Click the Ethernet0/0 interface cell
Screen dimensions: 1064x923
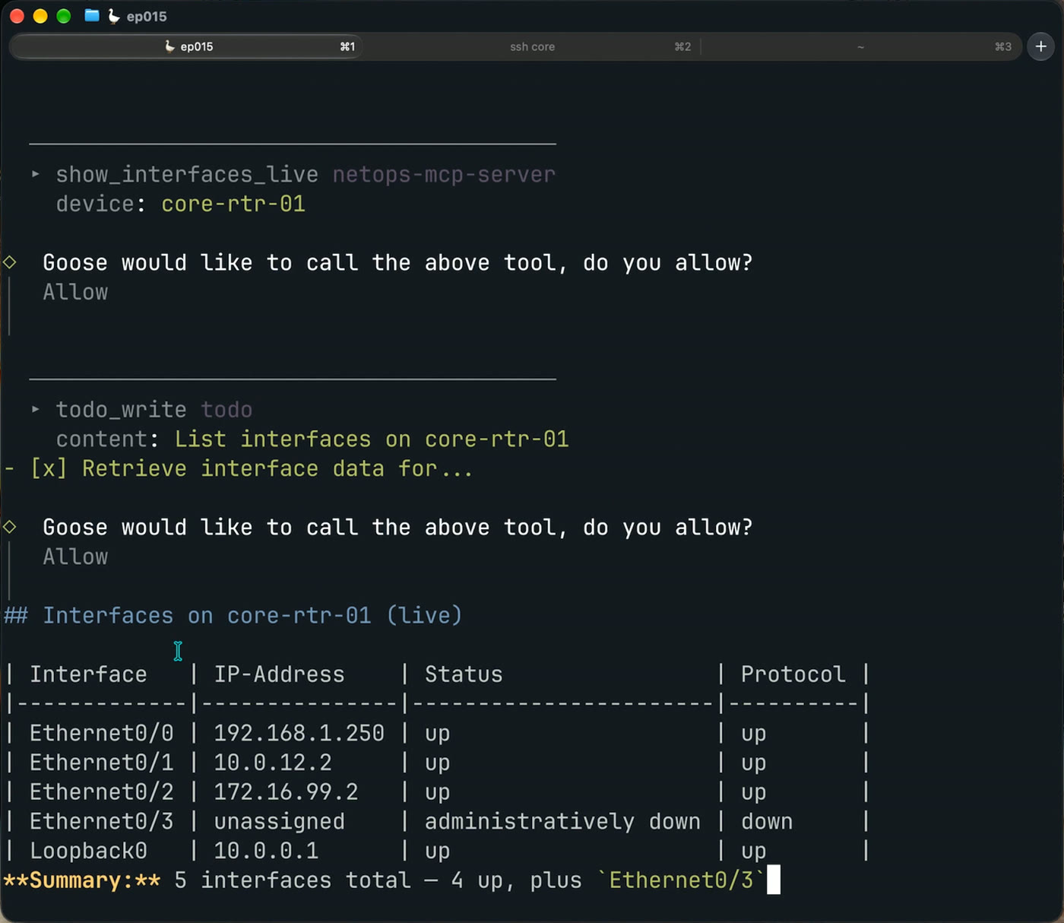coord(101,733)
